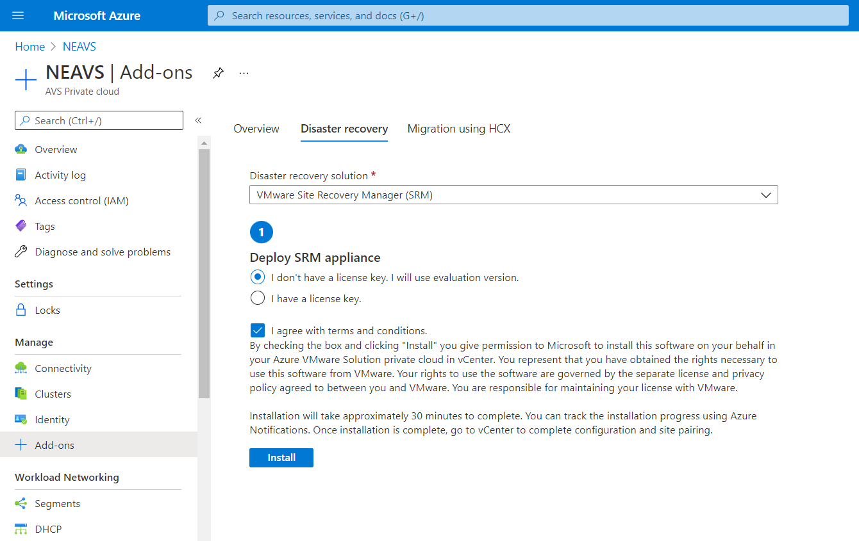
Task: Click the search magnifier icon in top bar
Action: click(219, 15)
